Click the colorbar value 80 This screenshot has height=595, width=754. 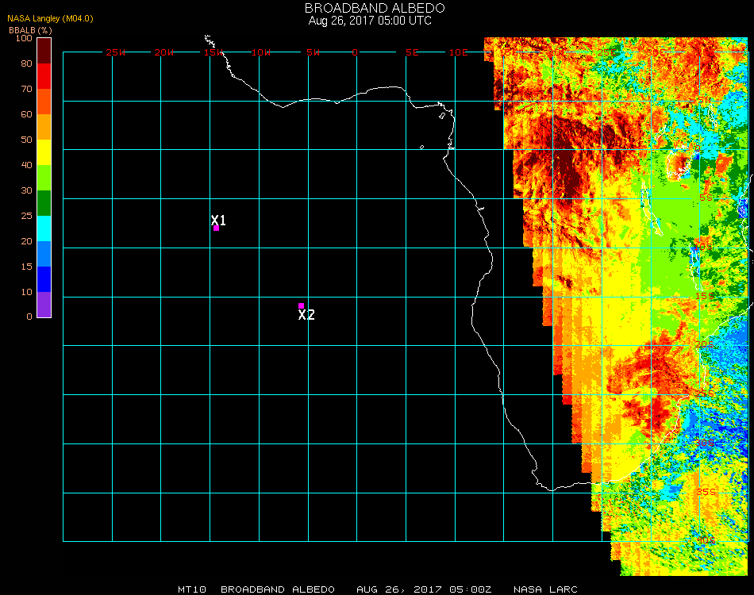click(x=26, y=63)
